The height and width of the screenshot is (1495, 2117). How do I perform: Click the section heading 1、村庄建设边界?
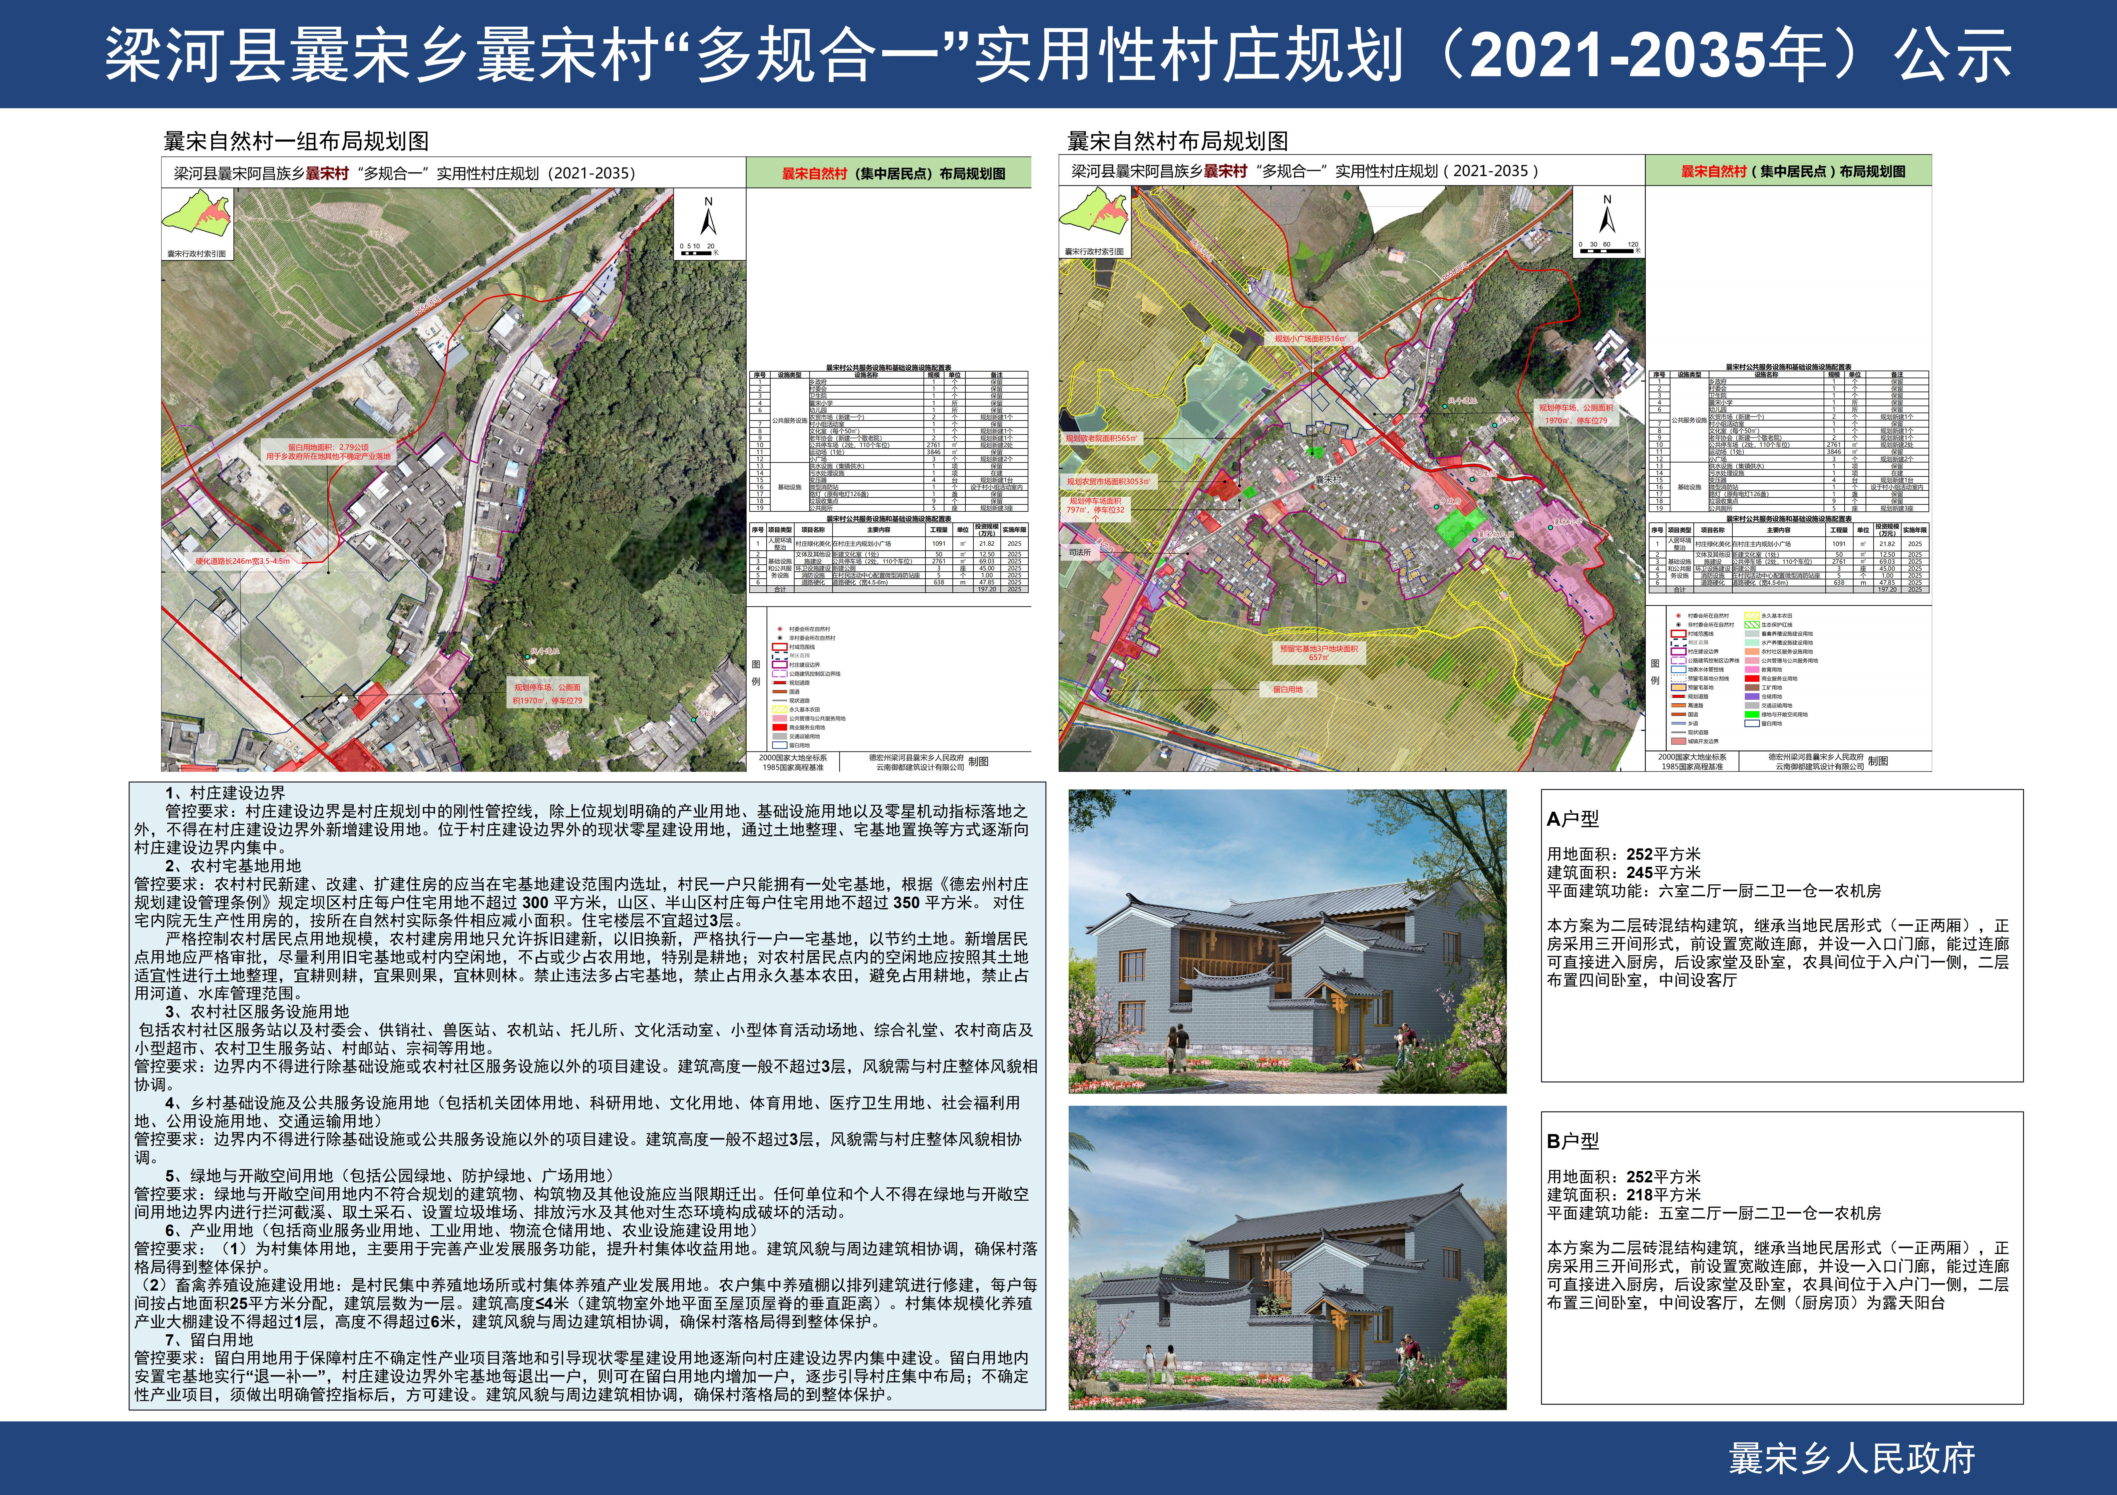coord(226,793)
